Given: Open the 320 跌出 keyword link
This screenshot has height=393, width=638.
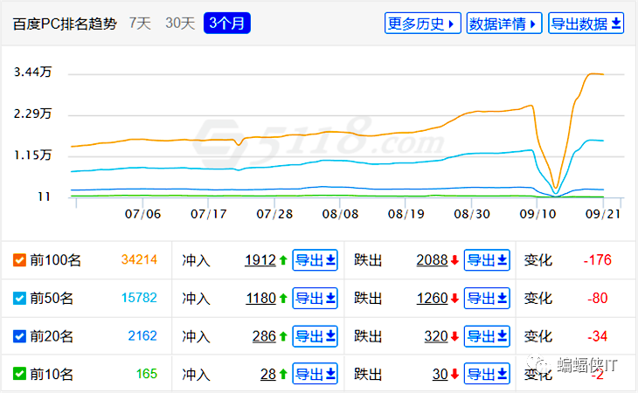Looking at the screenshot, I should 436,336.
